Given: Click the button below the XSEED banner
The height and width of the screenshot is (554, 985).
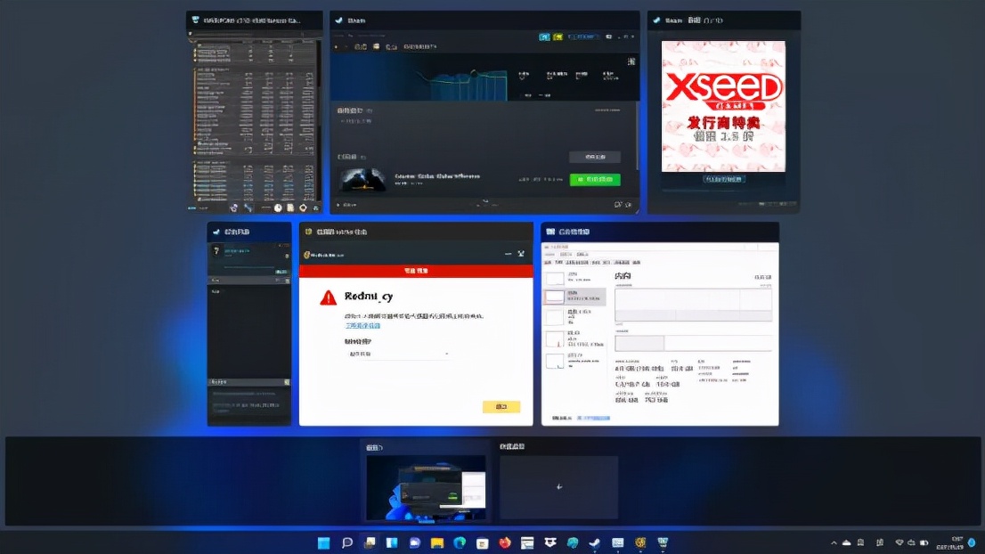Looking at the screenshot, I should tap(724, 179).
